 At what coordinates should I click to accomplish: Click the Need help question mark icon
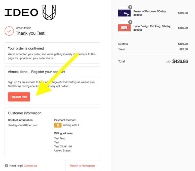pyautogui.click(x=6, y=166)
